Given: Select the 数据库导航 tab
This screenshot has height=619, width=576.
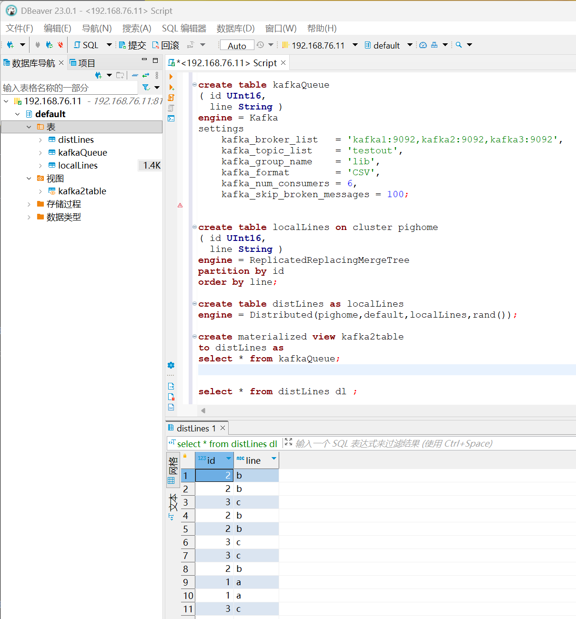Looking at the screenshot, I should point(29,63).
